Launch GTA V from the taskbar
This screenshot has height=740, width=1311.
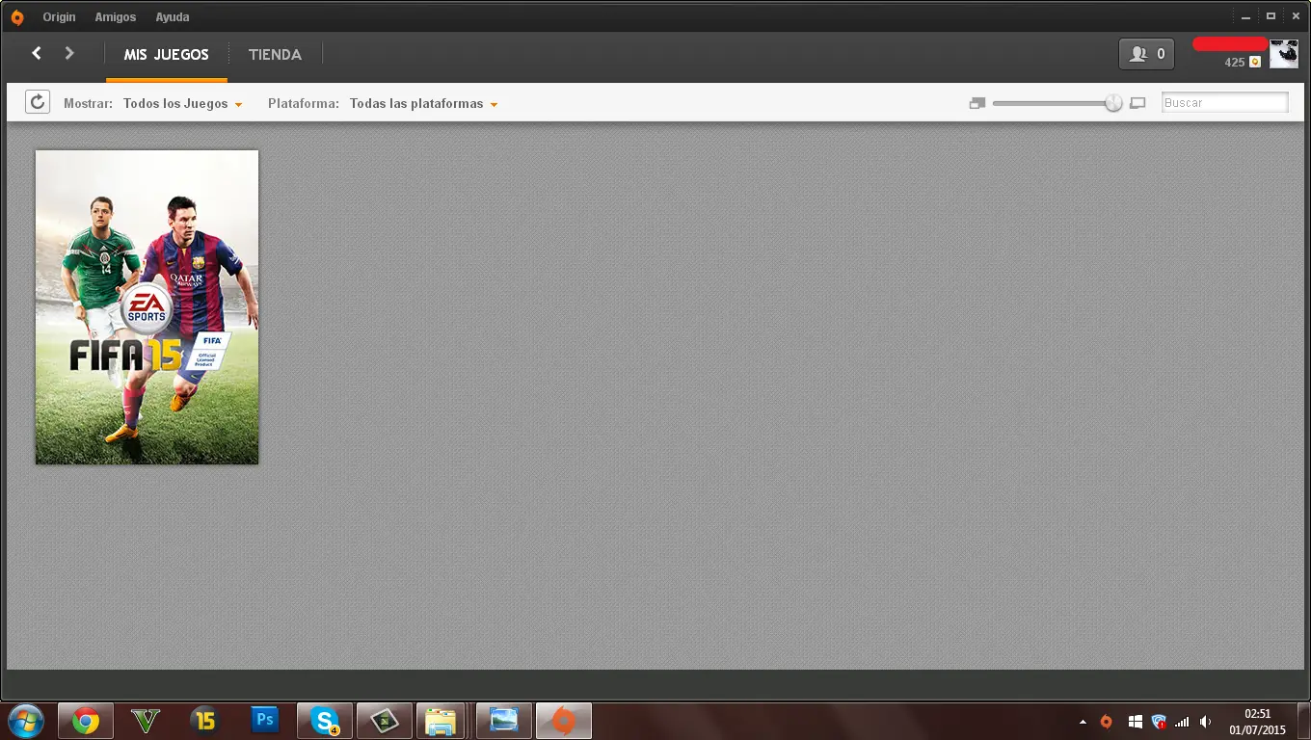pos(146,721)
